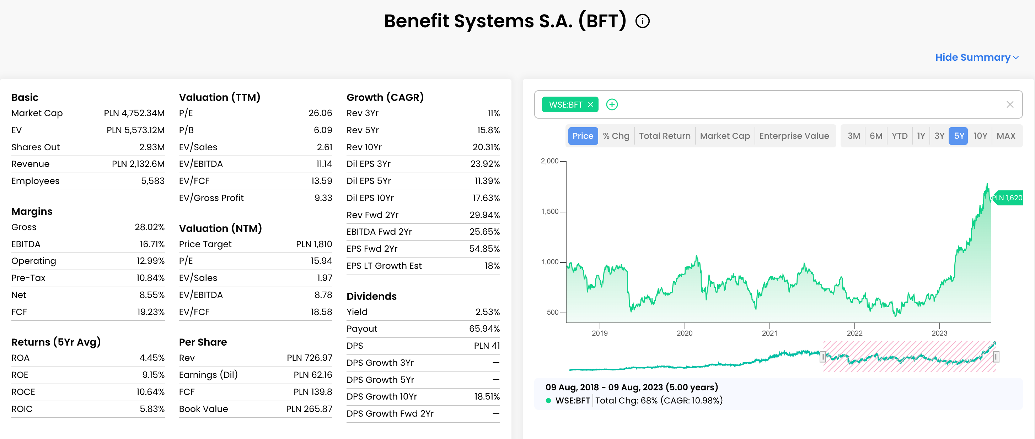Set chart period to YTD
The width and height of the screenshot is (1035, 439).
899,136
